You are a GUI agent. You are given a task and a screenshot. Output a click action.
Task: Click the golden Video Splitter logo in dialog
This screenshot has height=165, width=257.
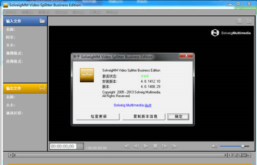[87, 75]
